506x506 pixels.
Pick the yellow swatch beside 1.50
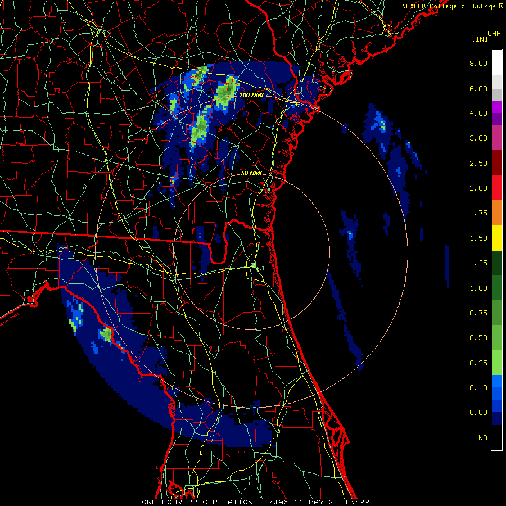[x=496, y=238]
